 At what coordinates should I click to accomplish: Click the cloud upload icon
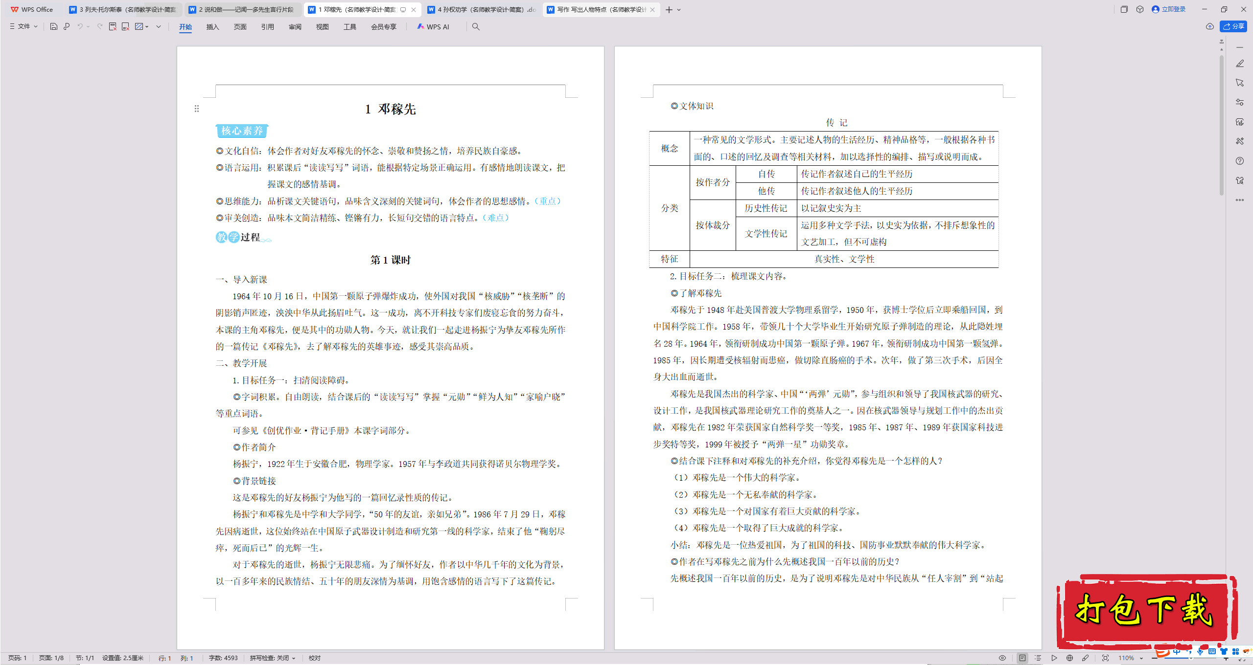(x=1210, y=26)
